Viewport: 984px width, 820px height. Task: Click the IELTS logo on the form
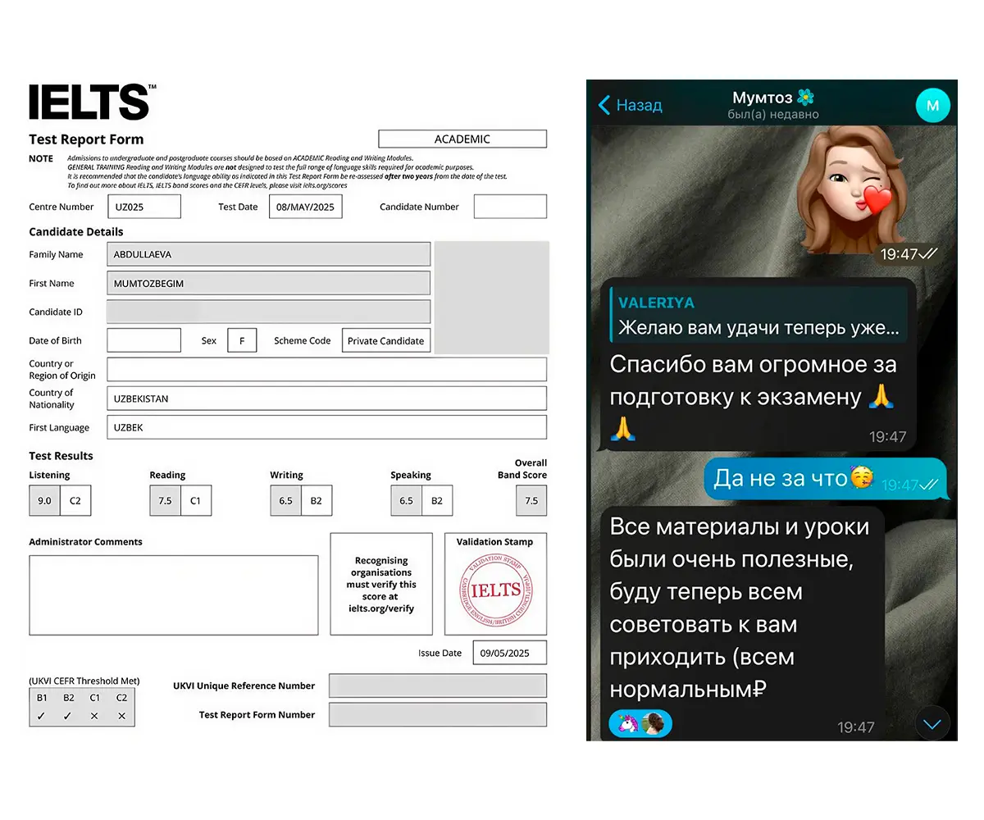[x=92, y=102]
